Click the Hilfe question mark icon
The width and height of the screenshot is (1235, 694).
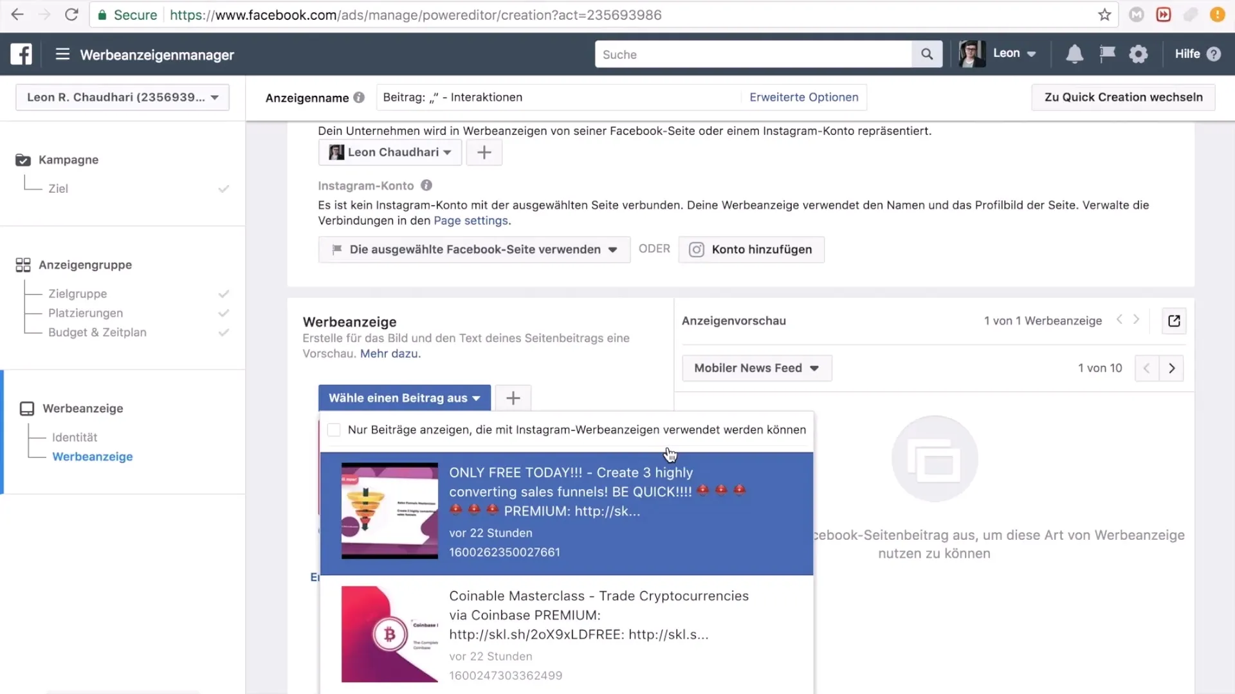tap(1214, 54)
